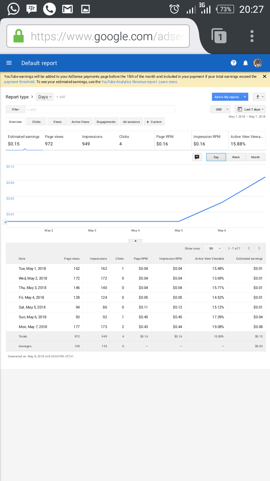The width and height of the screenshot is (270, 481).
Task: Click the Tue, May 1, 2018 row date
Action: click(32, 269)
